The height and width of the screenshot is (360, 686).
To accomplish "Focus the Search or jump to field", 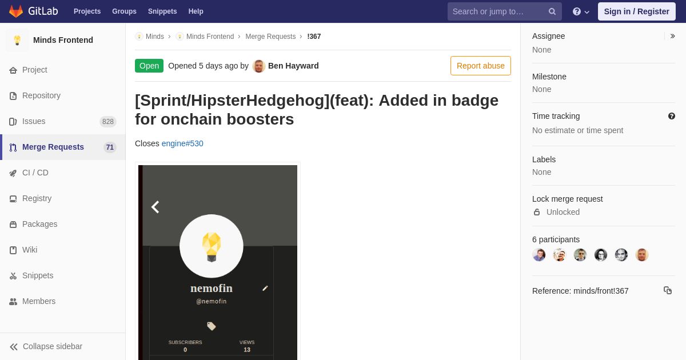I will (x=504, y=11).
